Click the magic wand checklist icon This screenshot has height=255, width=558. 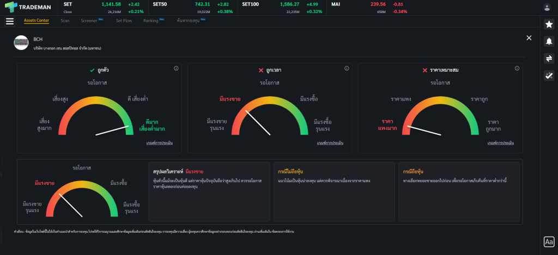549,76
